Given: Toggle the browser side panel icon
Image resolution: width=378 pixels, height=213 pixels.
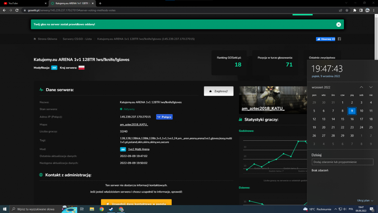Looking at the screenshot, I should [x=361, y=10].
